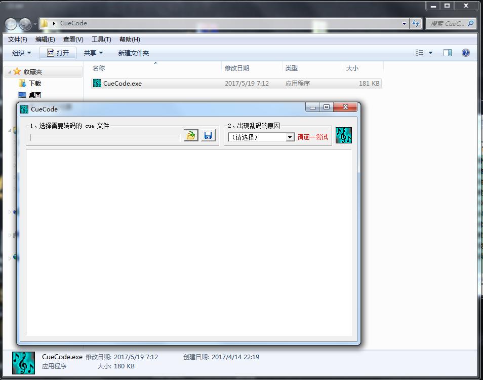Viewport: 483px width, 380px height.
Task: Open the 查看(V) menu
Action: click(x=73, y=40)
